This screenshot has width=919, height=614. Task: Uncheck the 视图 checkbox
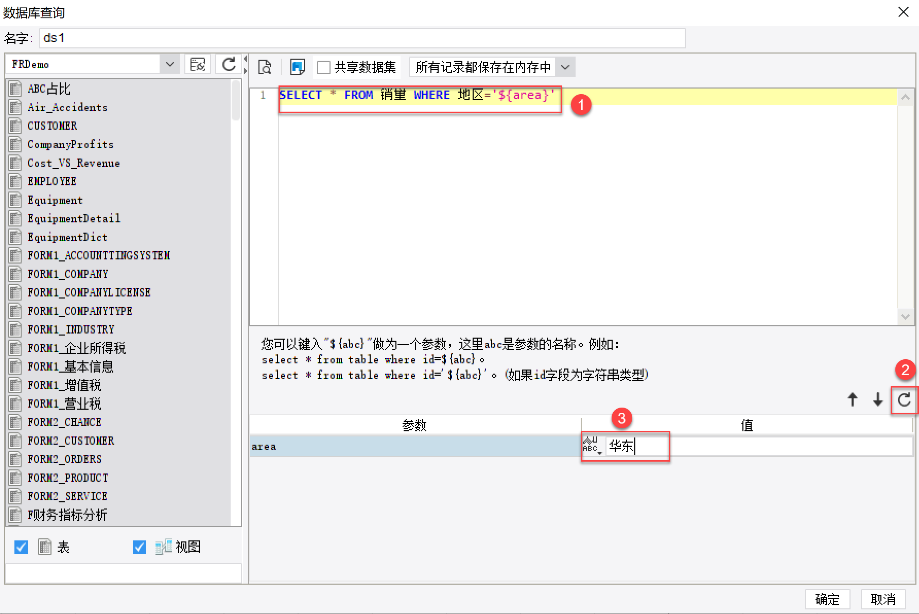[140, 547]
